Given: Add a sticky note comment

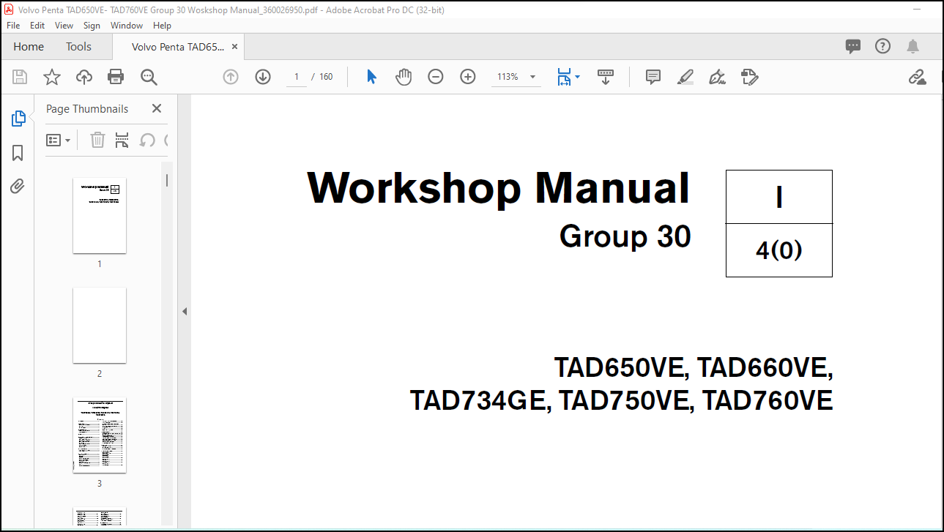Looking at the screenshot, I should pos(653,77).
